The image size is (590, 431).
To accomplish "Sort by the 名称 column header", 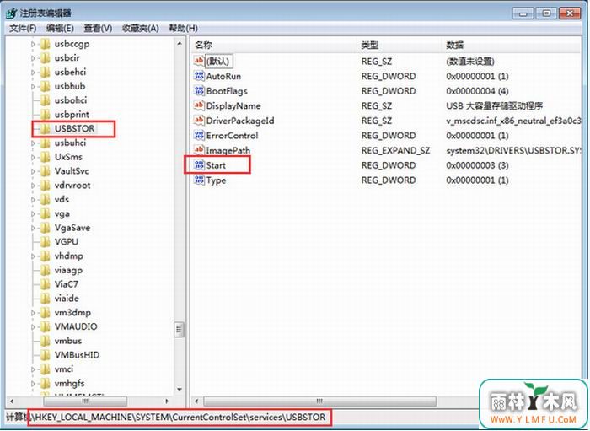I will [274, 46].
